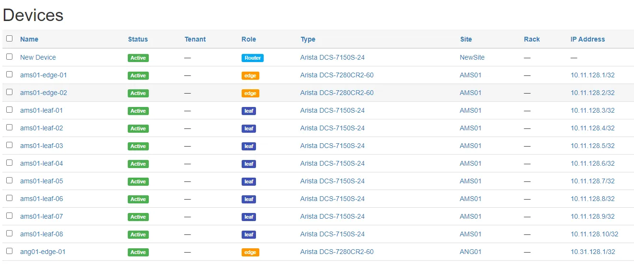The height and width of the screenshot is (265, 634).
Task: Open the New Device entry
Action: click(38, 57)
